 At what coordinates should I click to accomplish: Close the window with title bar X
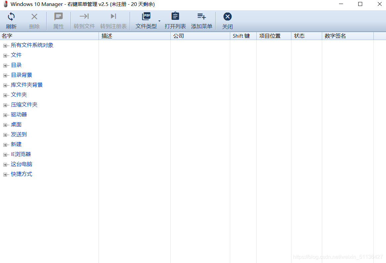pyautogui.click(x=380, y=4)
